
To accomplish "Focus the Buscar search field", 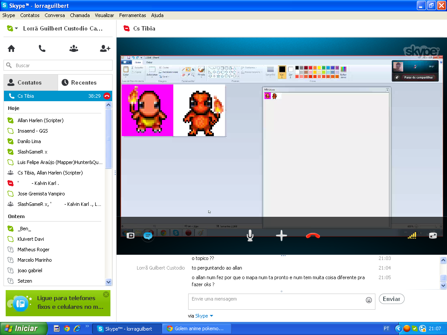I will click(x=58, y=65).
